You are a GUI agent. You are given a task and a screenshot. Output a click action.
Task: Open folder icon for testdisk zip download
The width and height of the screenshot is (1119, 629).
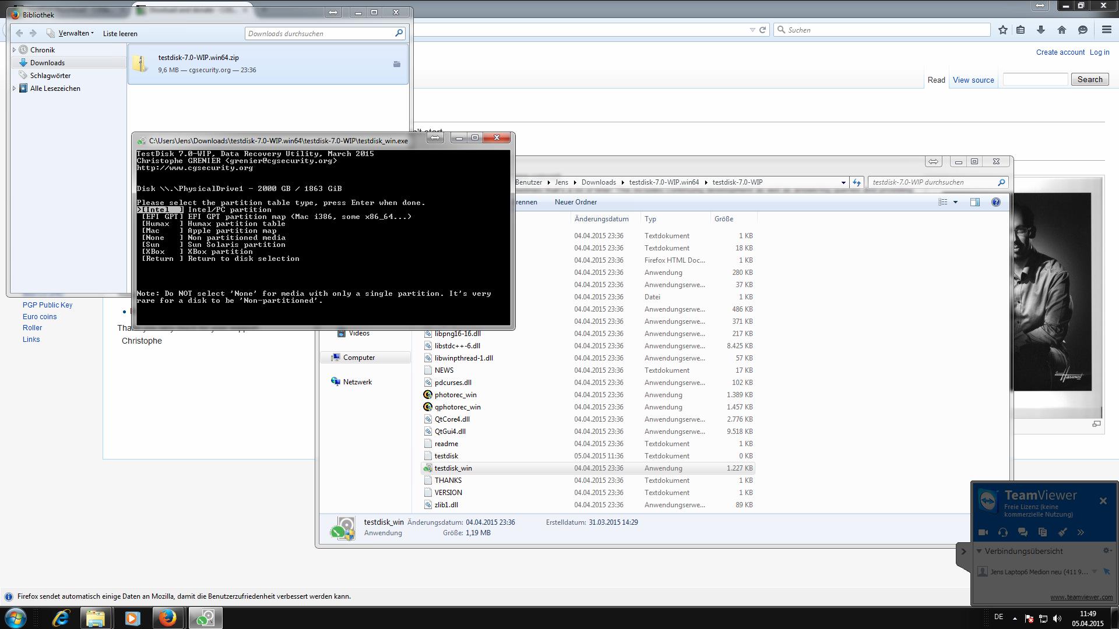point(396,64)
